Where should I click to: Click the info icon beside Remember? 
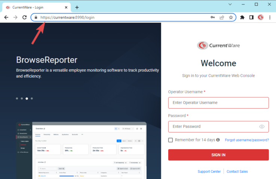pos(218,140)
